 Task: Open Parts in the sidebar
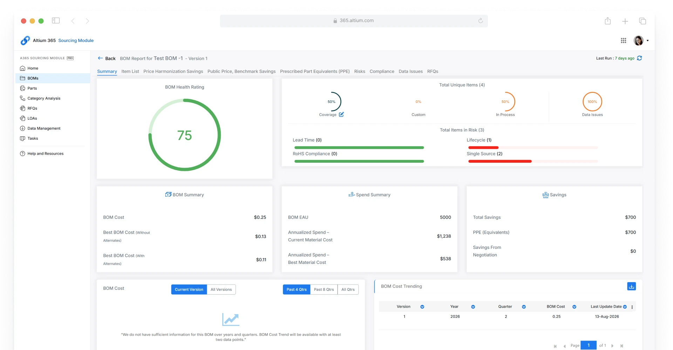(x=32, y=88)
